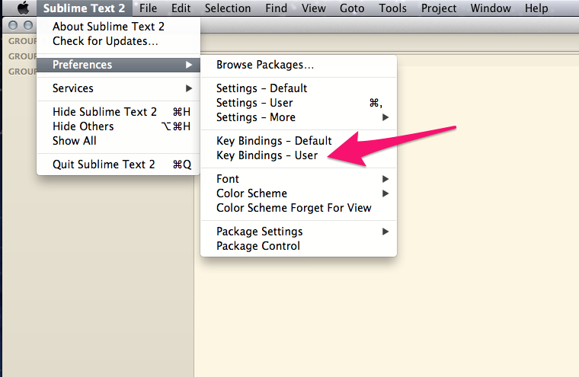Expand the Color Scheme submenu

click(x=251, y=193)
